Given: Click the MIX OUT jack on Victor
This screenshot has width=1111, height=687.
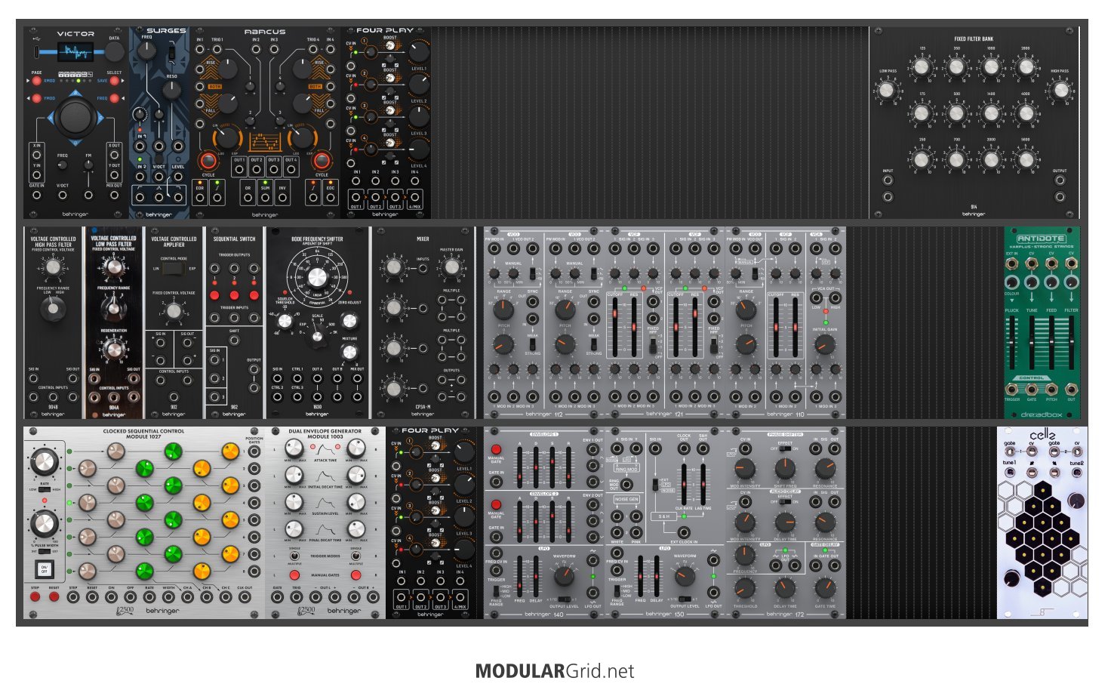Looking at the screenshot, I should 114,196.
